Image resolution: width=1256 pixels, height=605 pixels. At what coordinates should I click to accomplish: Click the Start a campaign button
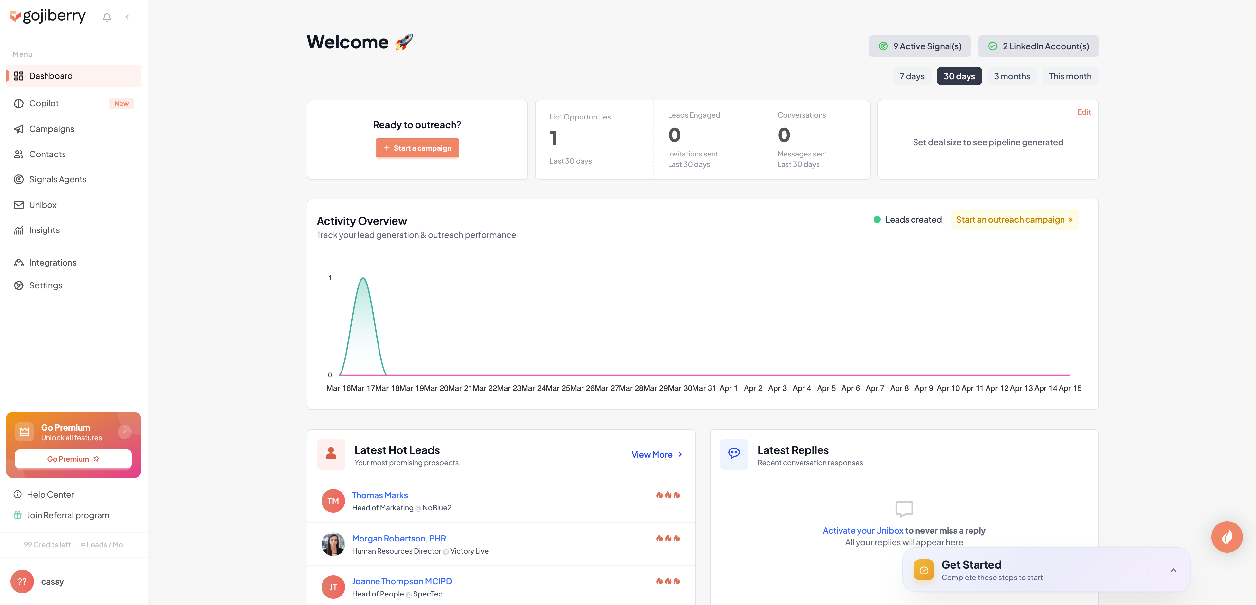(x=417, y=148)
